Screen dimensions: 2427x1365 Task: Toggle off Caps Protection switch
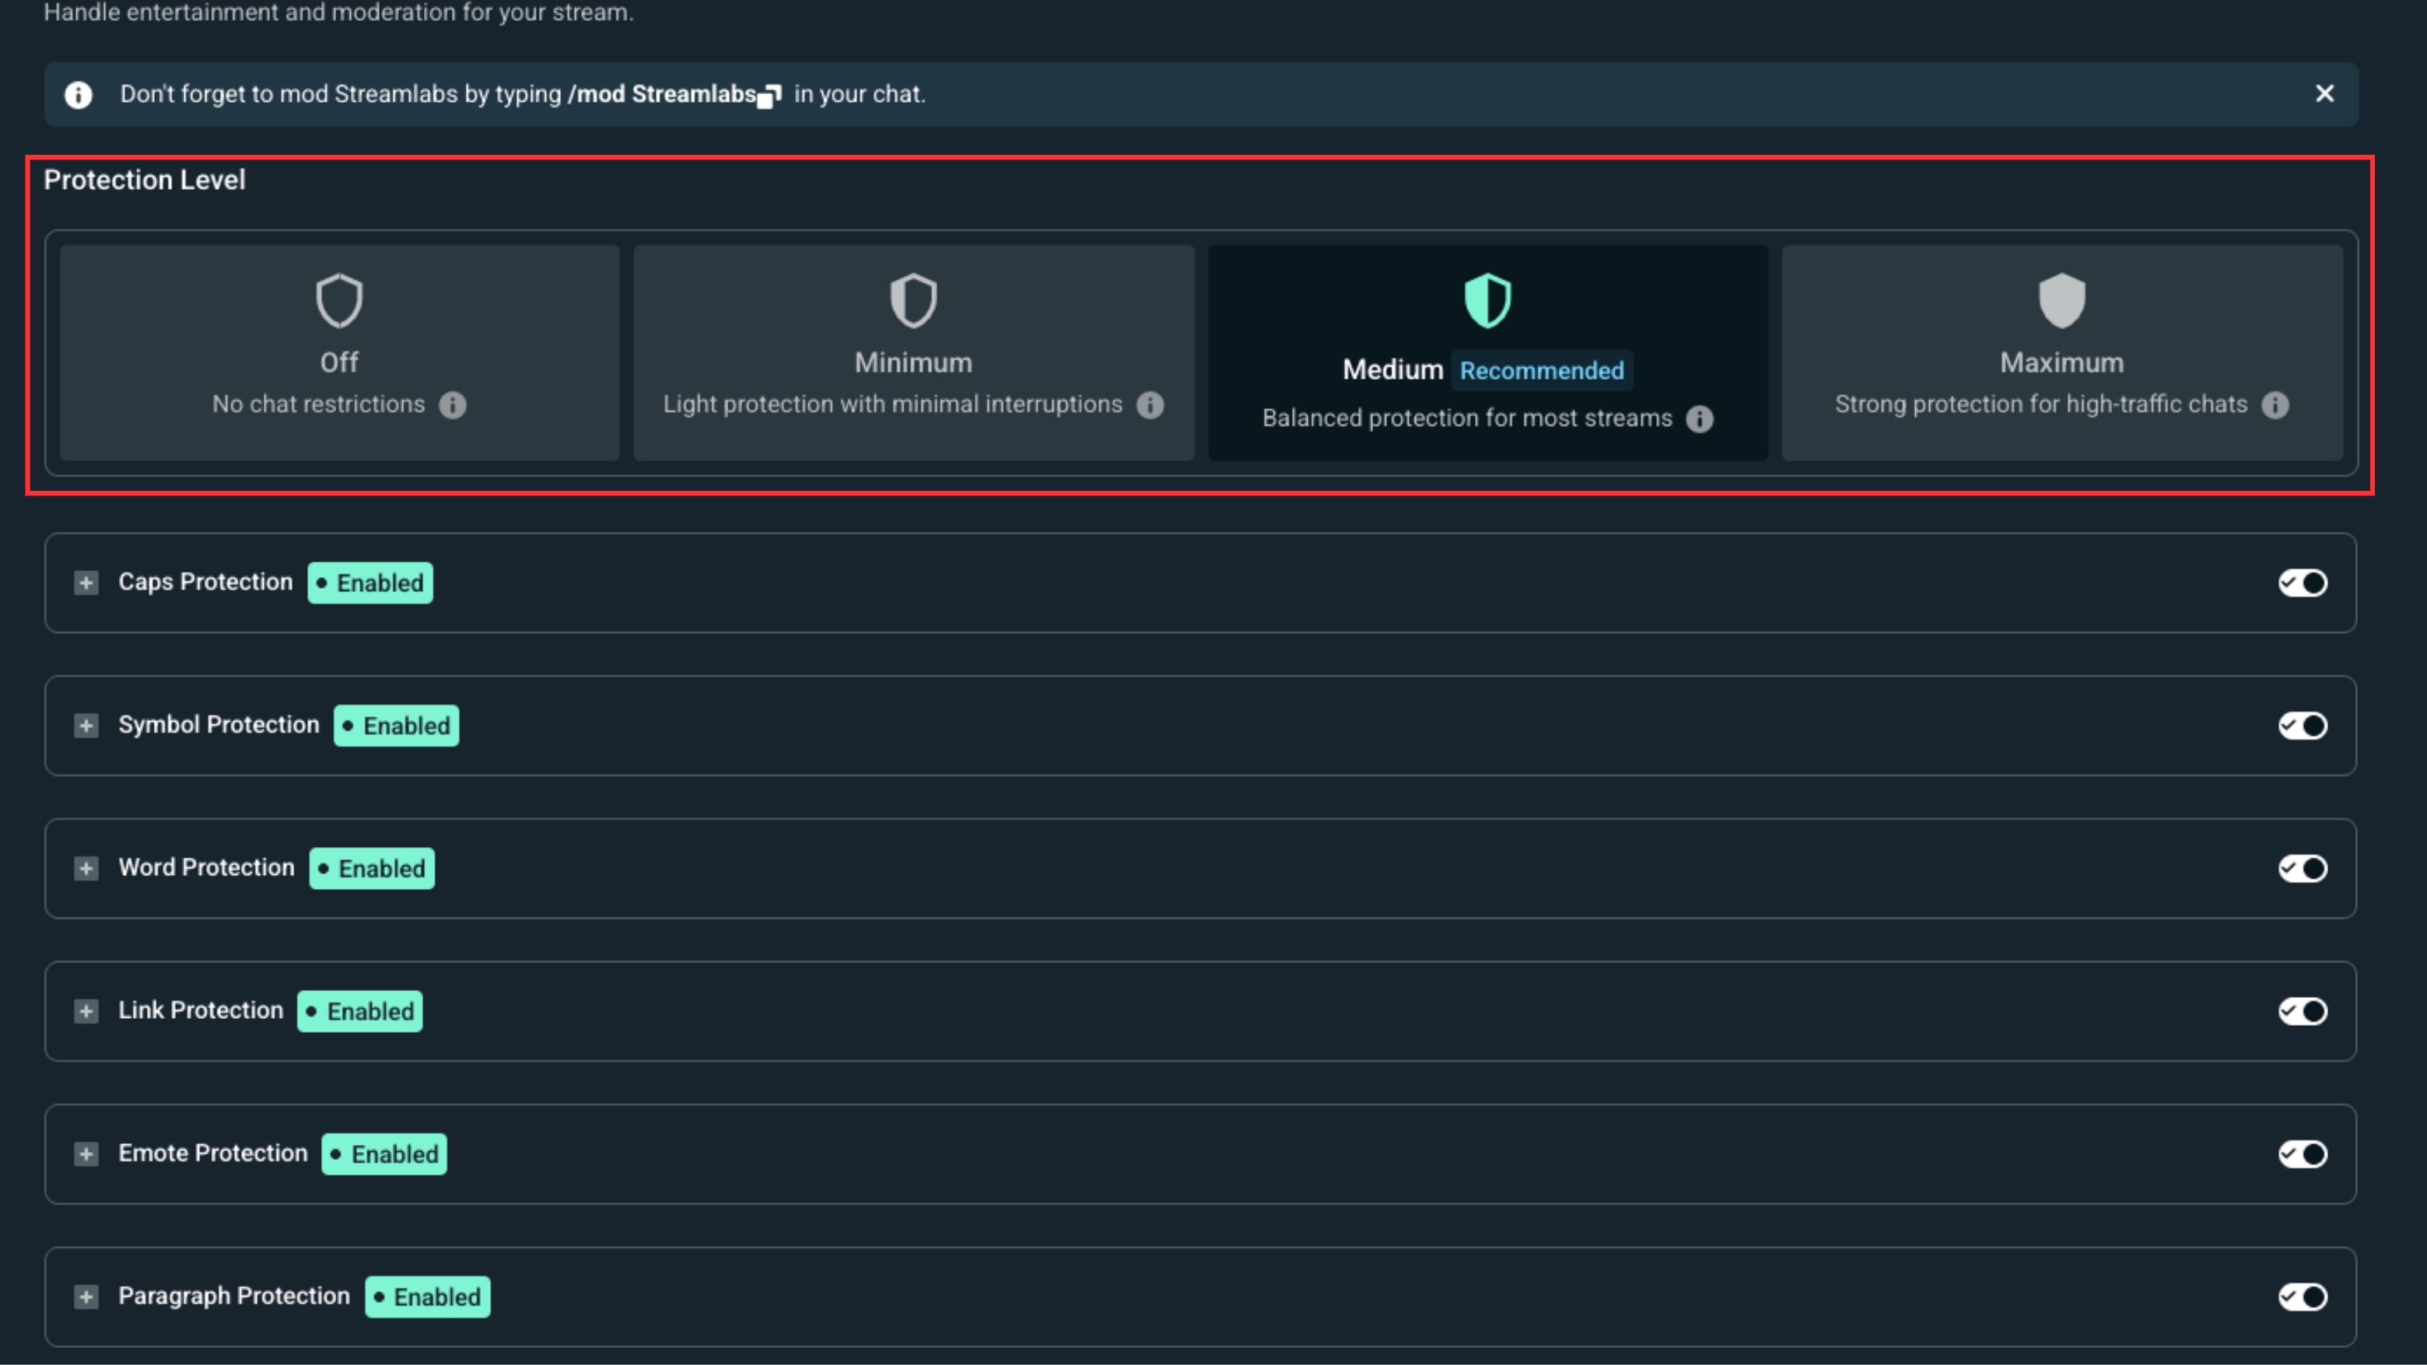coord(2303,583)
